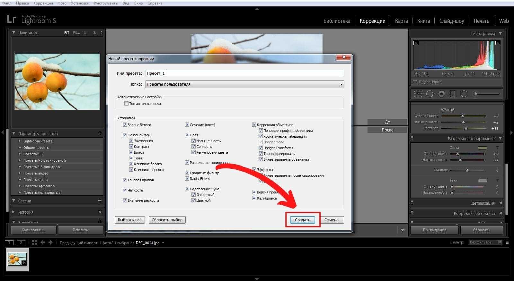Open the Инструменты menu

pos(106,3)
